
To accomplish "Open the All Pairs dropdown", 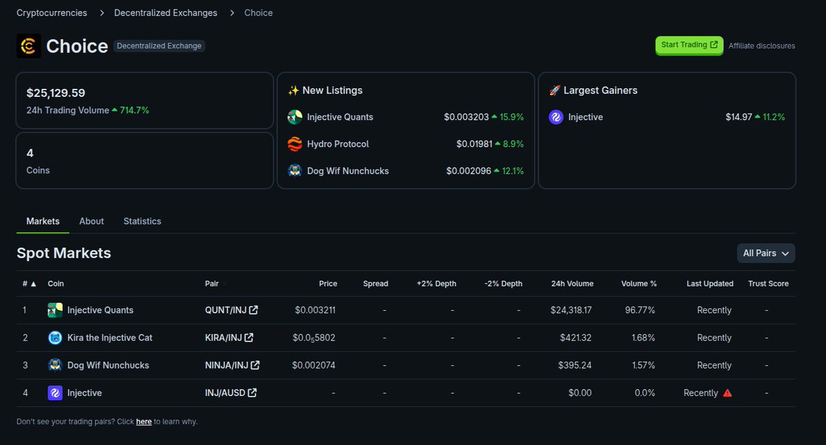I will [x=765, y=253].
